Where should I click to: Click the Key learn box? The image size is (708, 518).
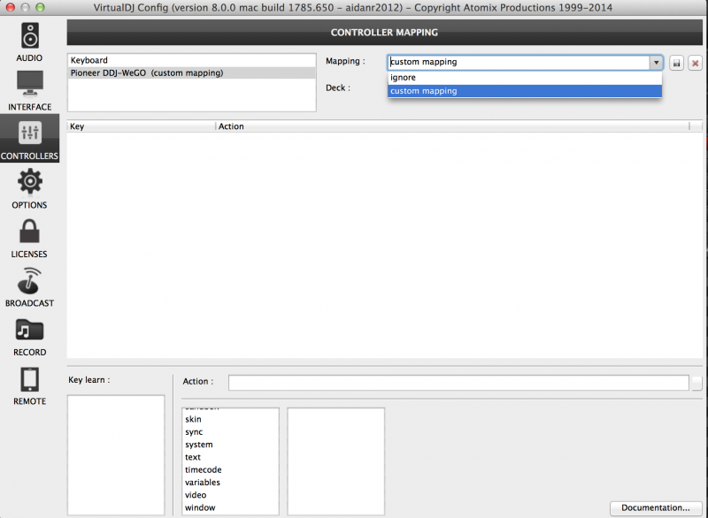(116, 455)
